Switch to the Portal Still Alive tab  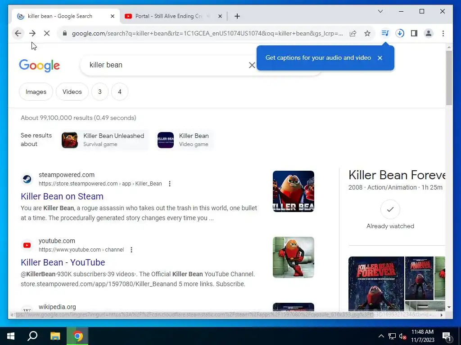(173, 16)
